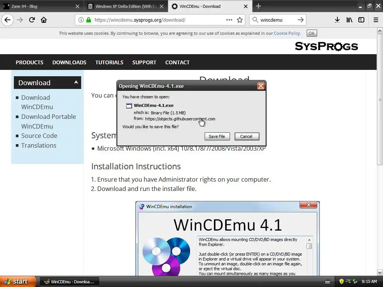
Task: Open the browser home page icon
Action: click(44, 20)
